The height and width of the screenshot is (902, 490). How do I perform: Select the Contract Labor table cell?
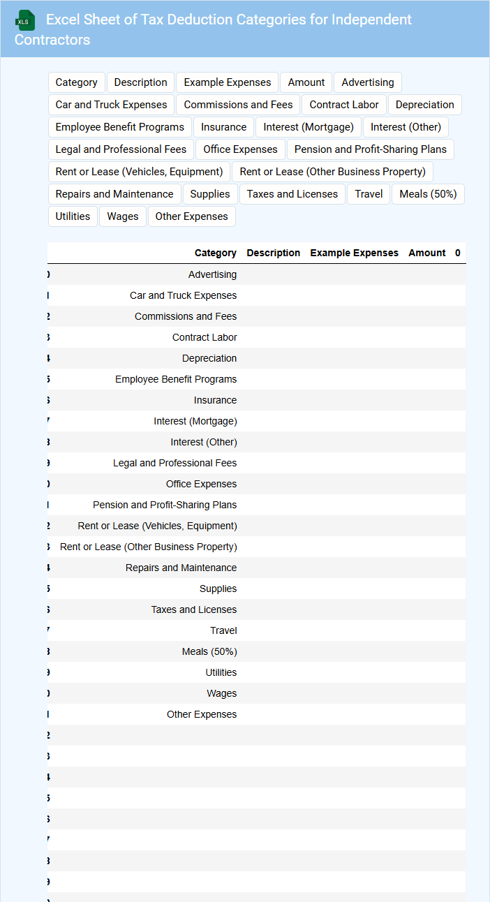[205, 337]
